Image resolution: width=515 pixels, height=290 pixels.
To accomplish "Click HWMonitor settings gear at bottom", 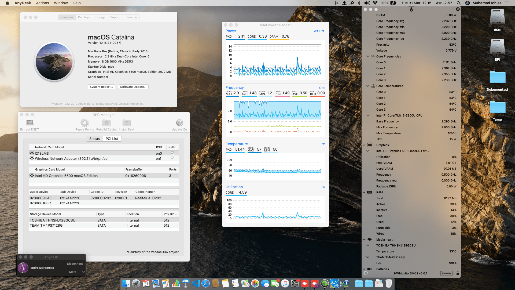I will click(x=366, y=273).
